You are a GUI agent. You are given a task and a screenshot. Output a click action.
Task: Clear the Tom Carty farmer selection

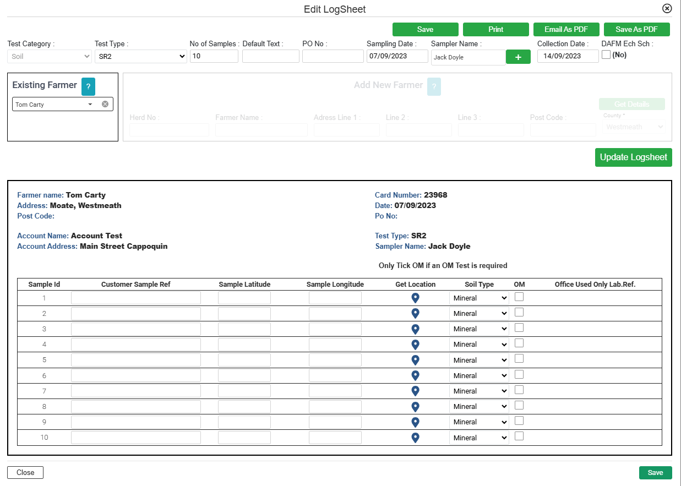pyautogui.click(x=105, y=104)
